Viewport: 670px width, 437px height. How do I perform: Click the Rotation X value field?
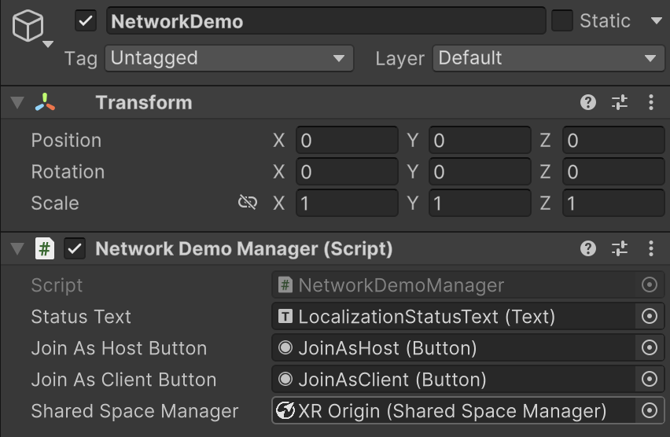coord(347,171)
